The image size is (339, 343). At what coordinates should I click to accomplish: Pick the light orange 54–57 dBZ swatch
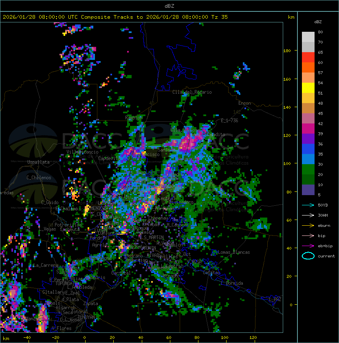(308, 78)
